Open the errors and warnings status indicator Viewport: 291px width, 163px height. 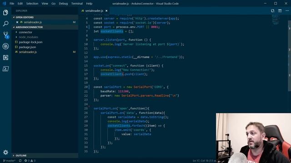point(30,161)
